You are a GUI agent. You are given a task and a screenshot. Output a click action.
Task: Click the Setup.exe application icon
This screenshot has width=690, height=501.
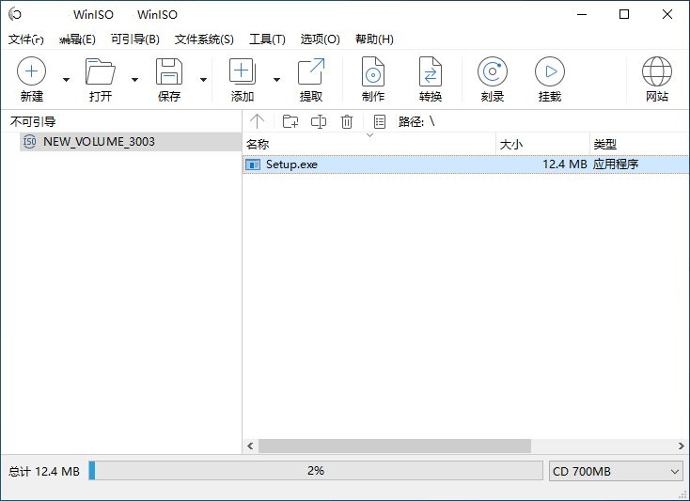[253, 164]
